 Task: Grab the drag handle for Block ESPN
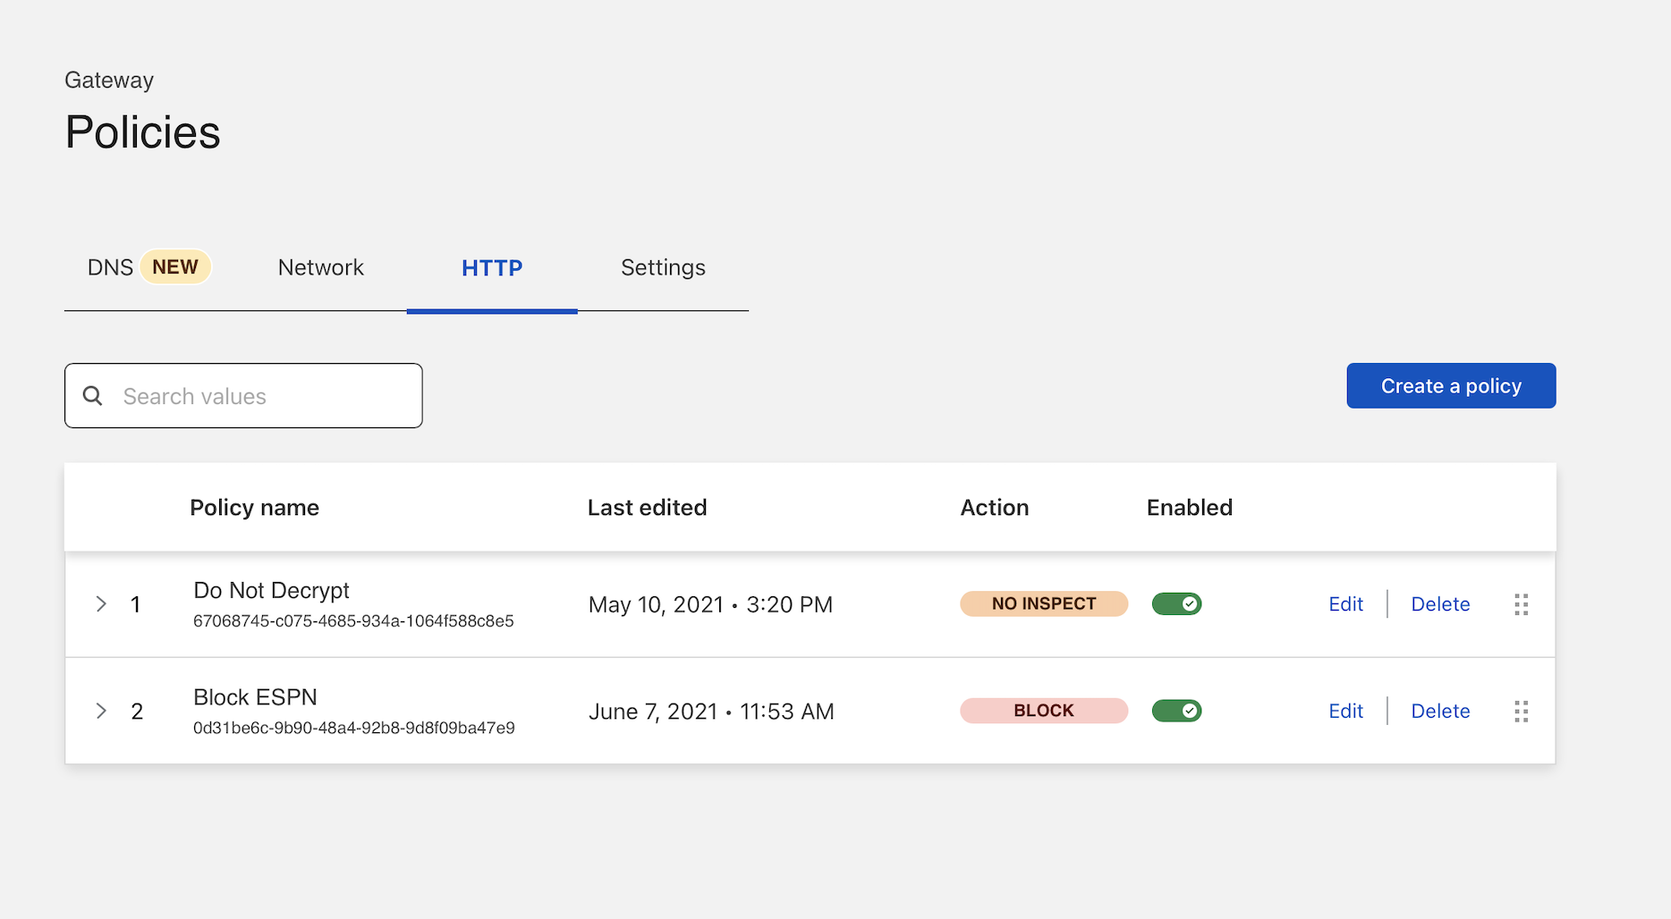[1521, 712]
